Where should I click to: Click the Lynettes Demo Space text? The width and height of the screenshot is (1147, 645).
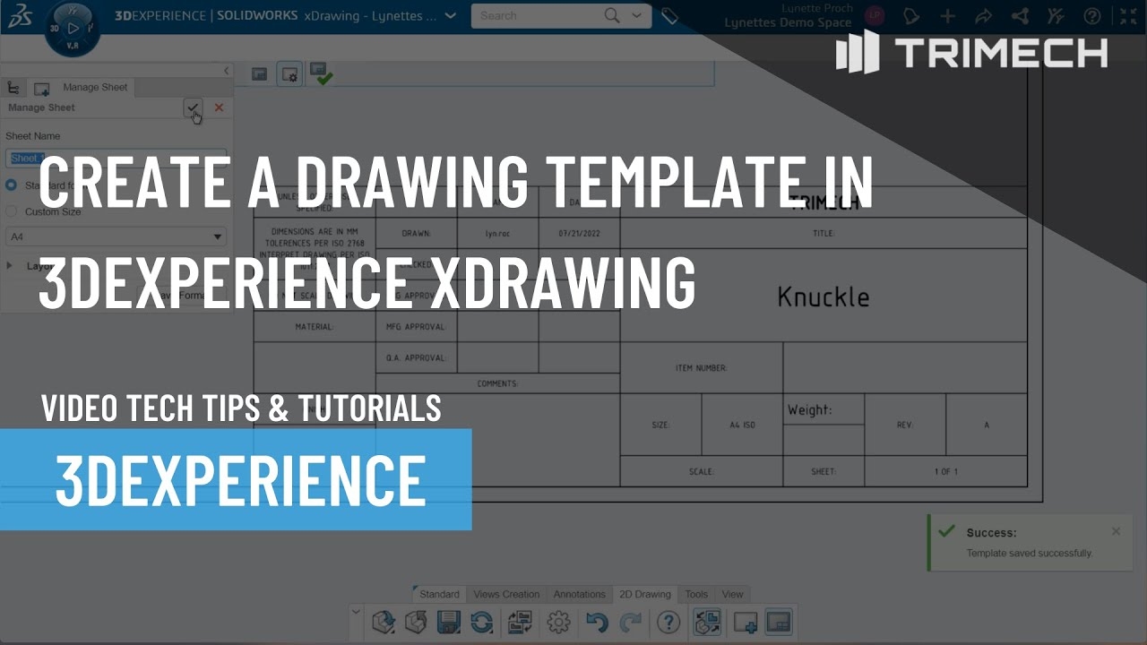click(789, 22)
